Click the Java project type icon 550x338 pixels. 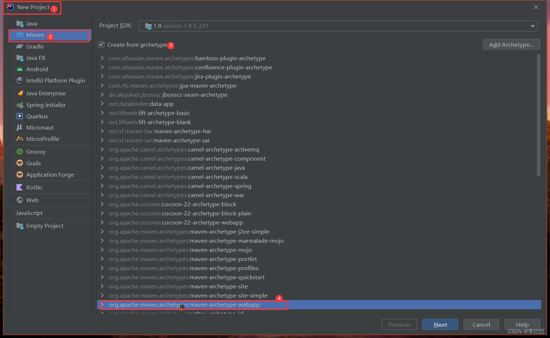pos(20,24)
